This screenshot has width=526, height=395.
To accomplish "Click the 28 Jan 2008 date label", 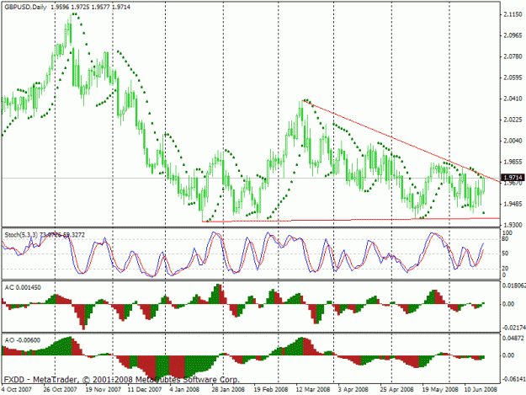I will [x=228, y=390].
